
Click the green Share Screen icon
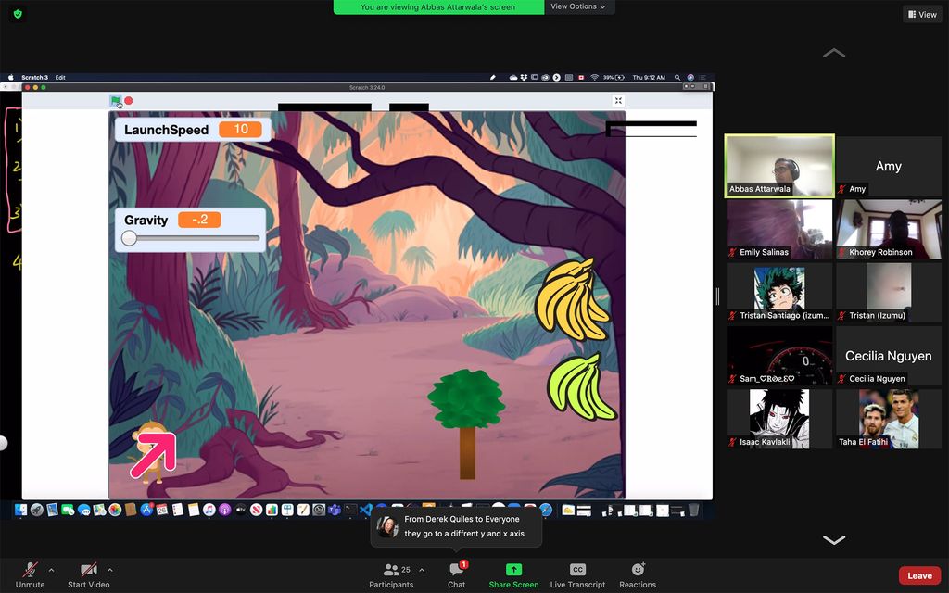click(x=513, y=570)
